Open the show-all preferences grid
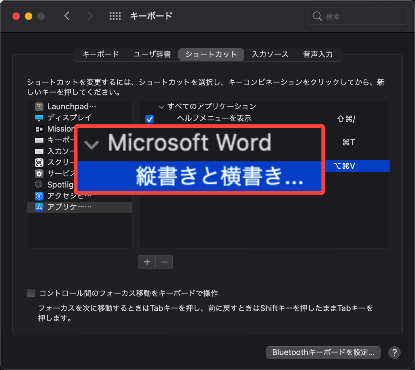 pos(115,16)
